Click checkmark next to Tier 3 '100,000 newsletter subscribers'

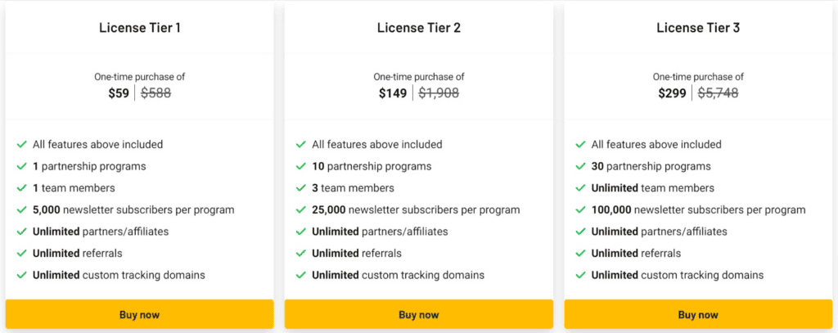(581, 209)
